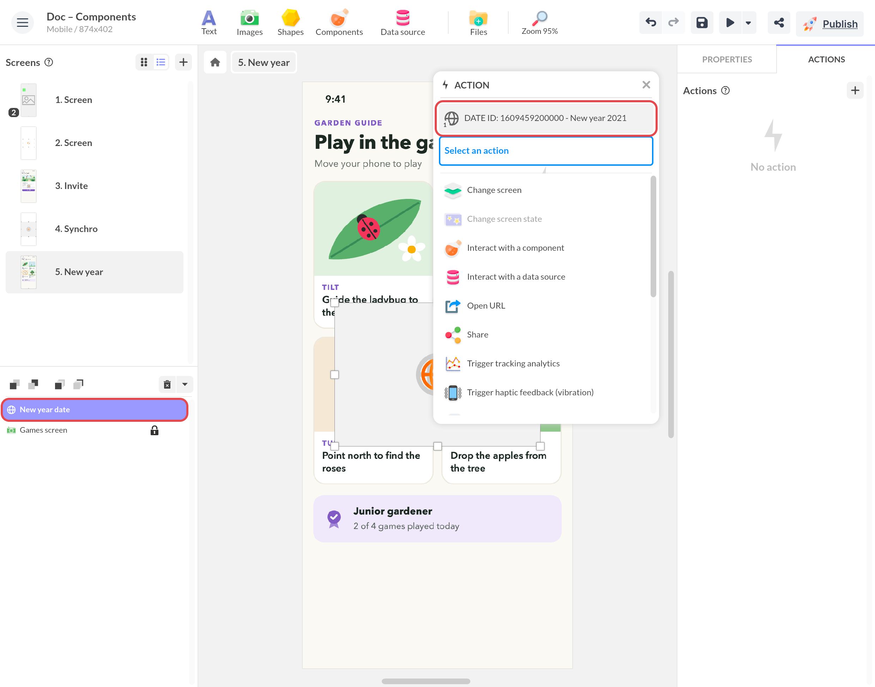The width and height of the screenshot is (875, 687).
Task: Close the ACTION popup
Action: pos(646,85)
